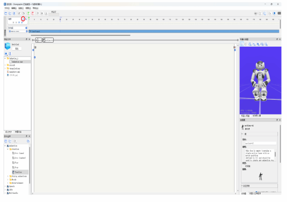The height and width of the screenshot is (202, 287).
Task: Click the red-circled motion edit icon
Action: tap(23, 18)
